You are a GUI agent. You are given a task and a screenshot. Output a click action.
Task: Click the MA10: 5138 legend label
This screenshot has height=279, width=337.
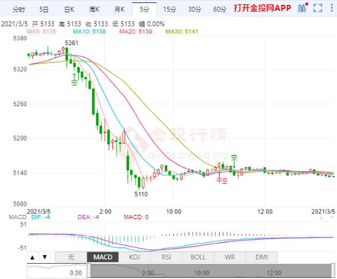pos(89,32)
